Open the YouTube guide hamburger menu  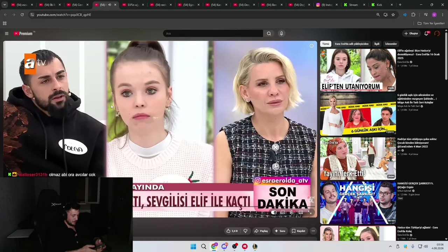click(7, 34)
